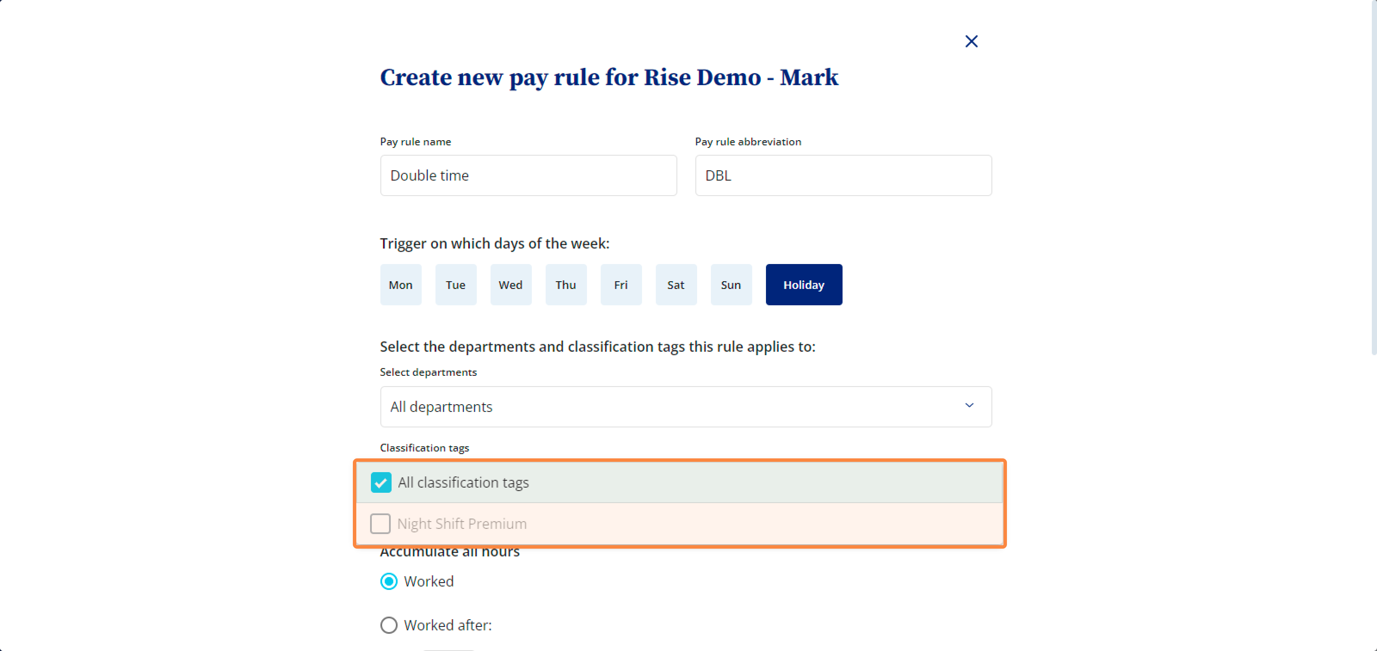Click the Pay rule abbreviation field

[843, 175]
